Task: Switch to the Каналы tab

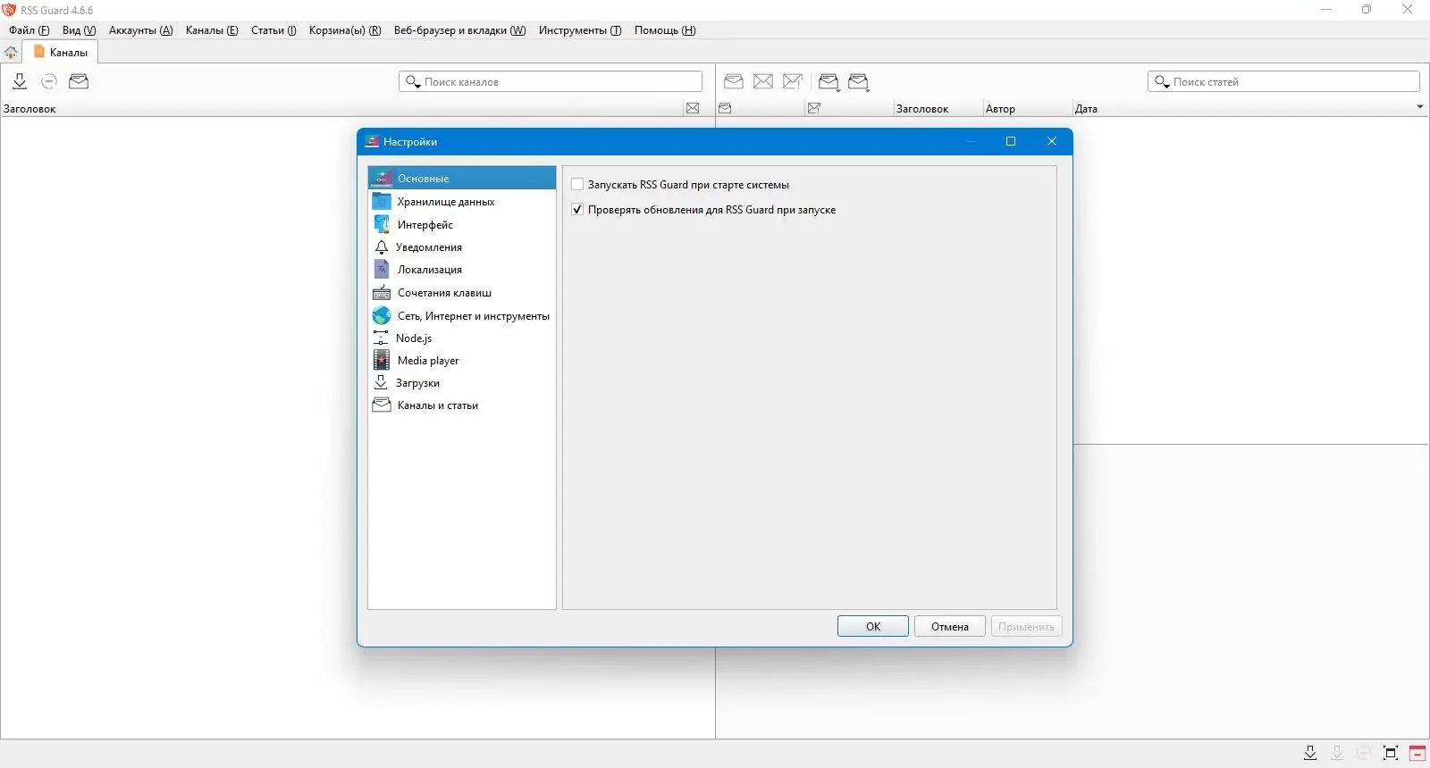Action: 60,53
